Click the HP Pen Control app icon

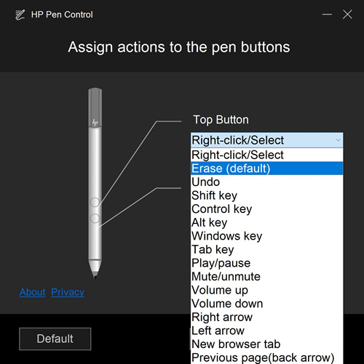(20, 15)
